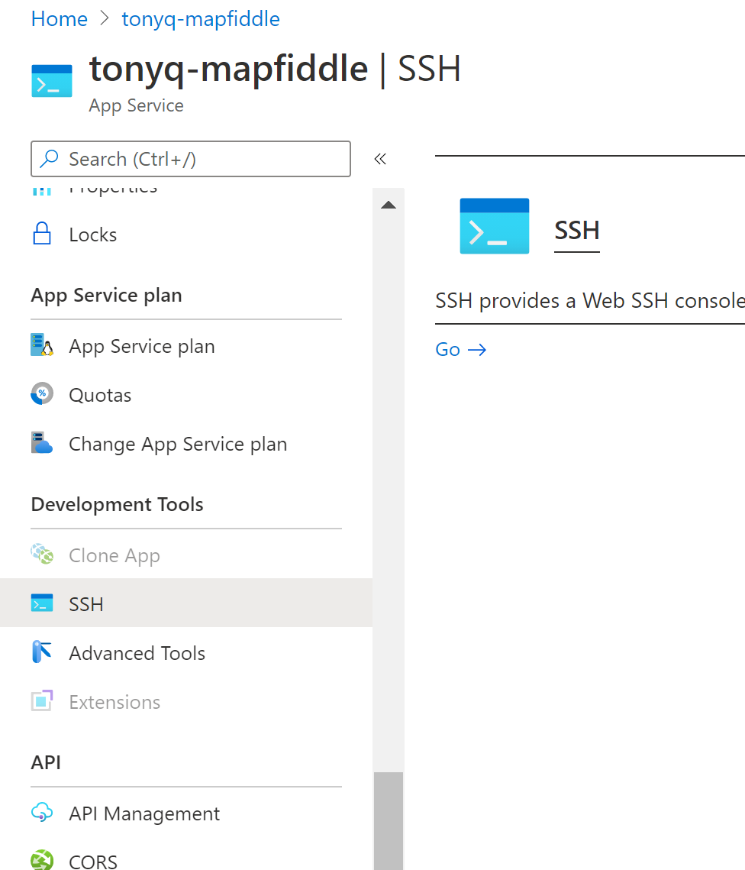This screenshot has height=870, width=745.
Task: Click the Clone App icon
Action: click(x=42, y=554)
